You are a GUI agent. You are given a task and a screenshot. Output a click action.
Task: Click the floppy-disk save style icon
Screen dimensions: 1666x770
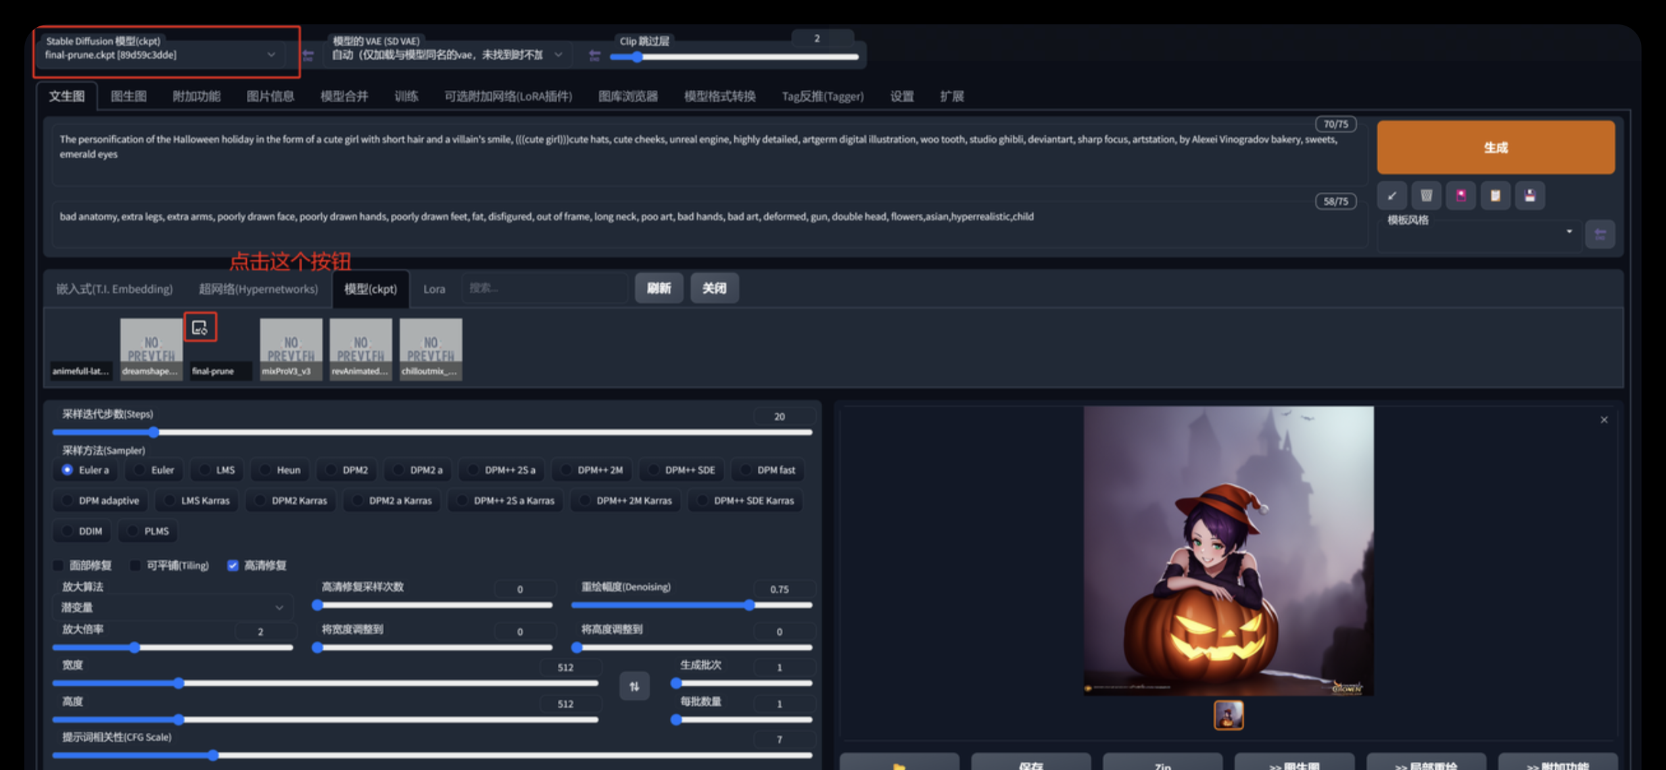tap(1529, 196)
